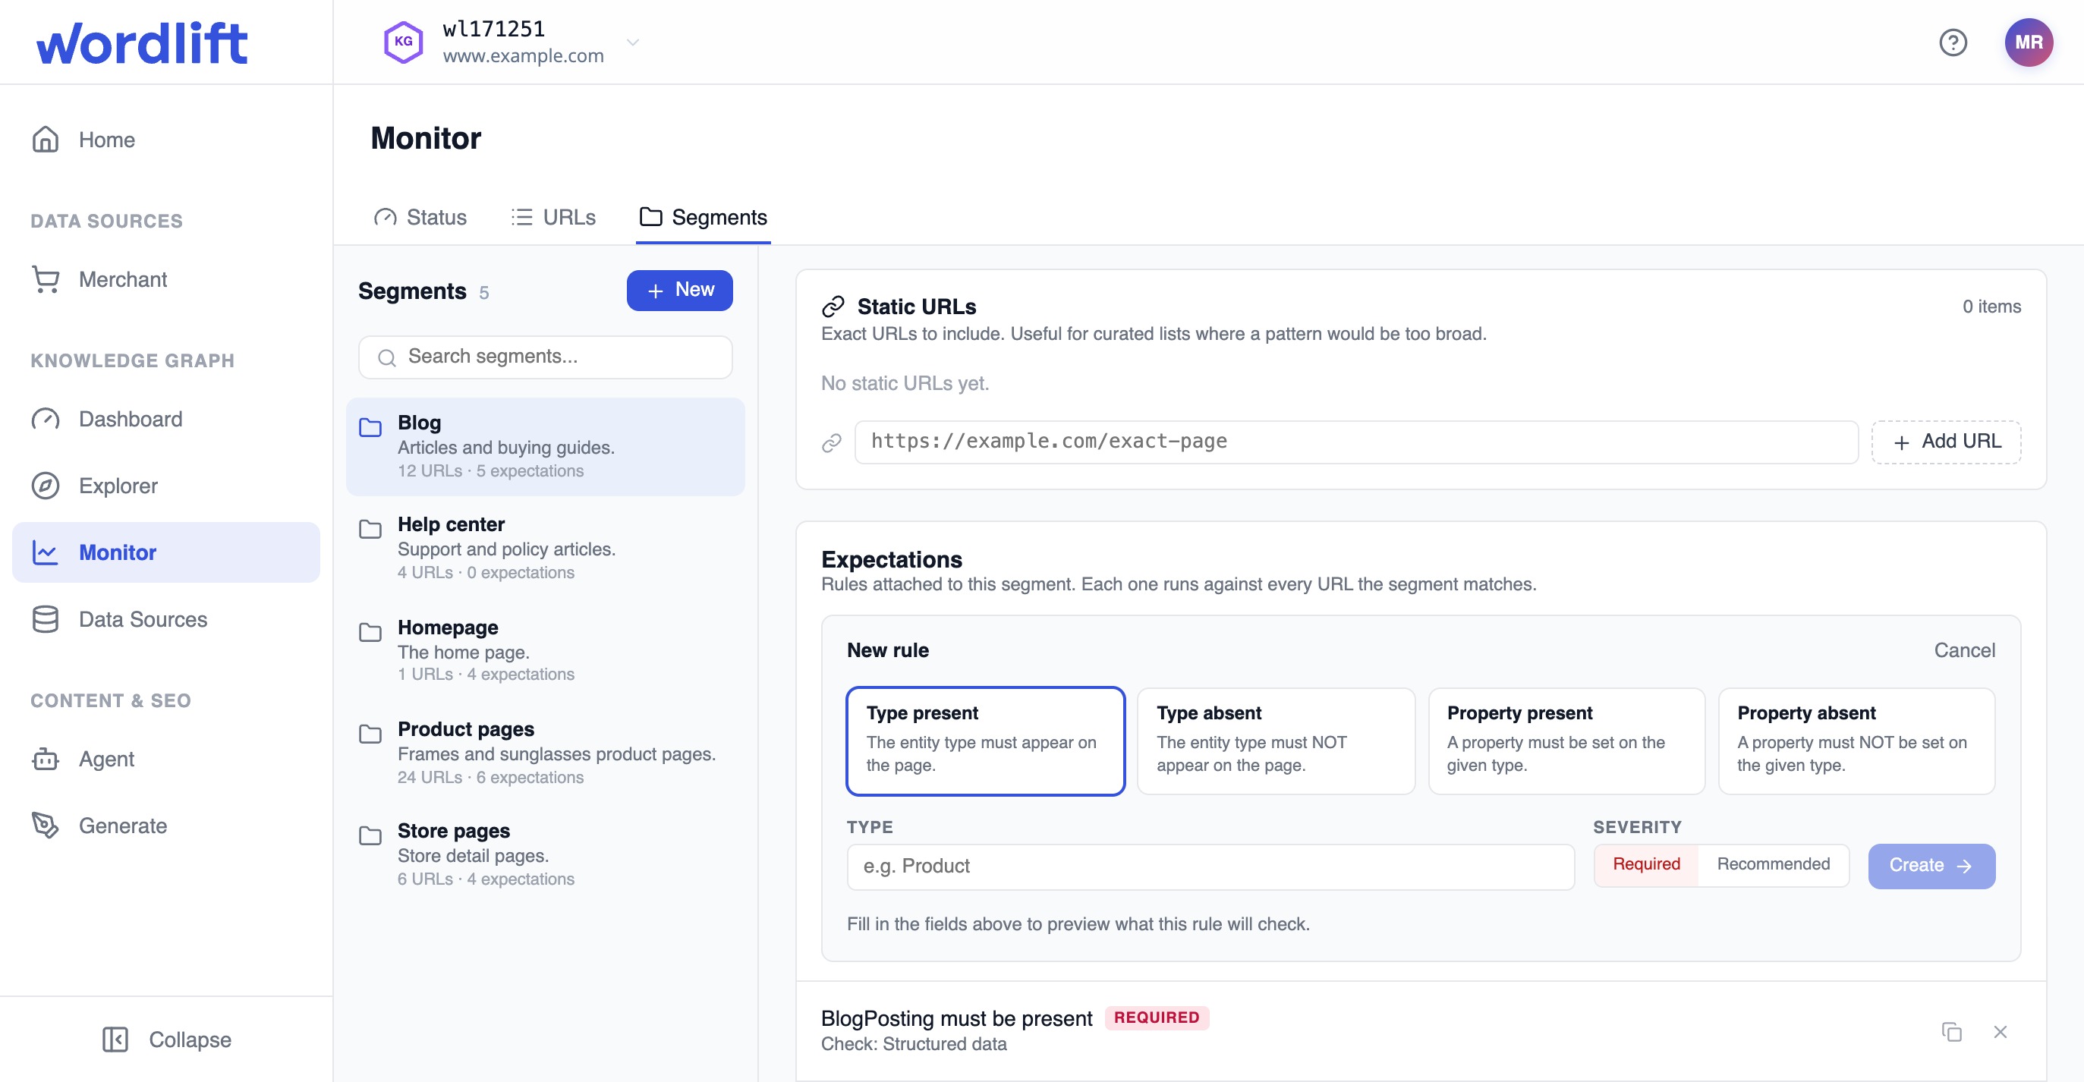
Task: Click the Add URL button
Action: tap(1946, 442)
